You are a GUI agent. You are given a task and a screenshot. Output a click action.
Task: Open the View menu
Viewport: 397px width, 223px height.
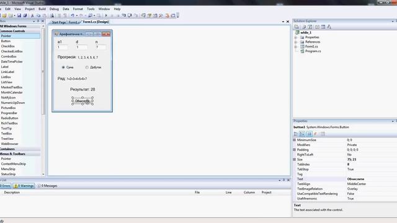click(18, 9)
